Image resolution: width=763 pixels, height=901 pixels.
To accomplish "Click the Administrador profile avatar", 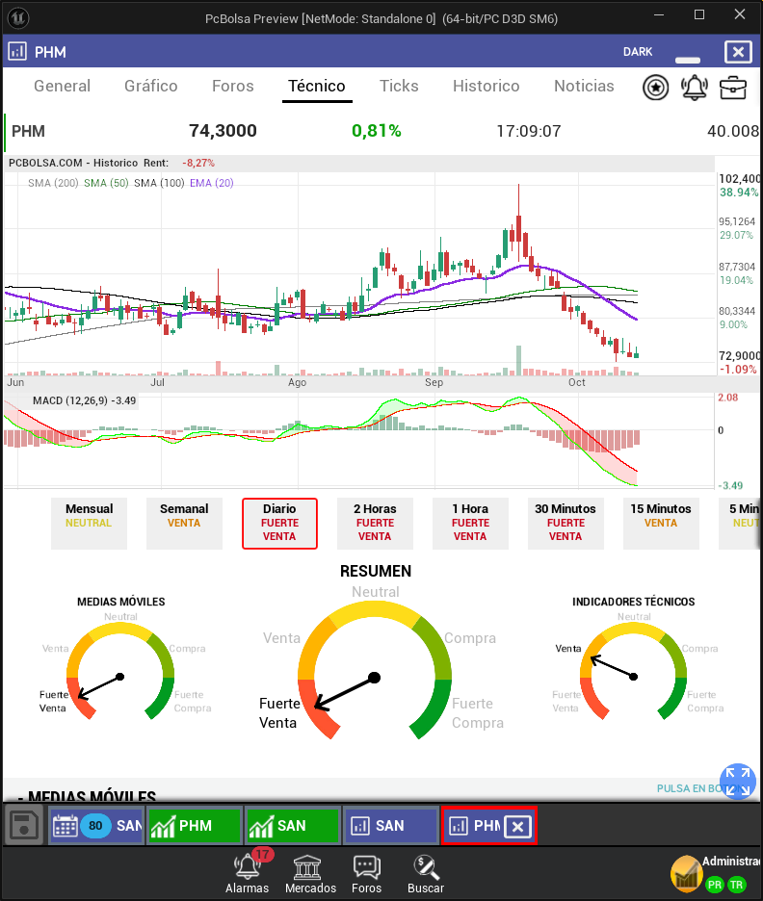I will click(x=686, y=873).
